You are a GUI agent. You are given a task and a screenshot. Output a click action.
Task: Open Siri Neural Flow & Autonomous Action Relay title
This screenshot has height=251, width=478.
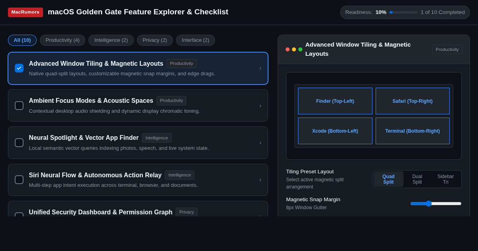point(95,175)
